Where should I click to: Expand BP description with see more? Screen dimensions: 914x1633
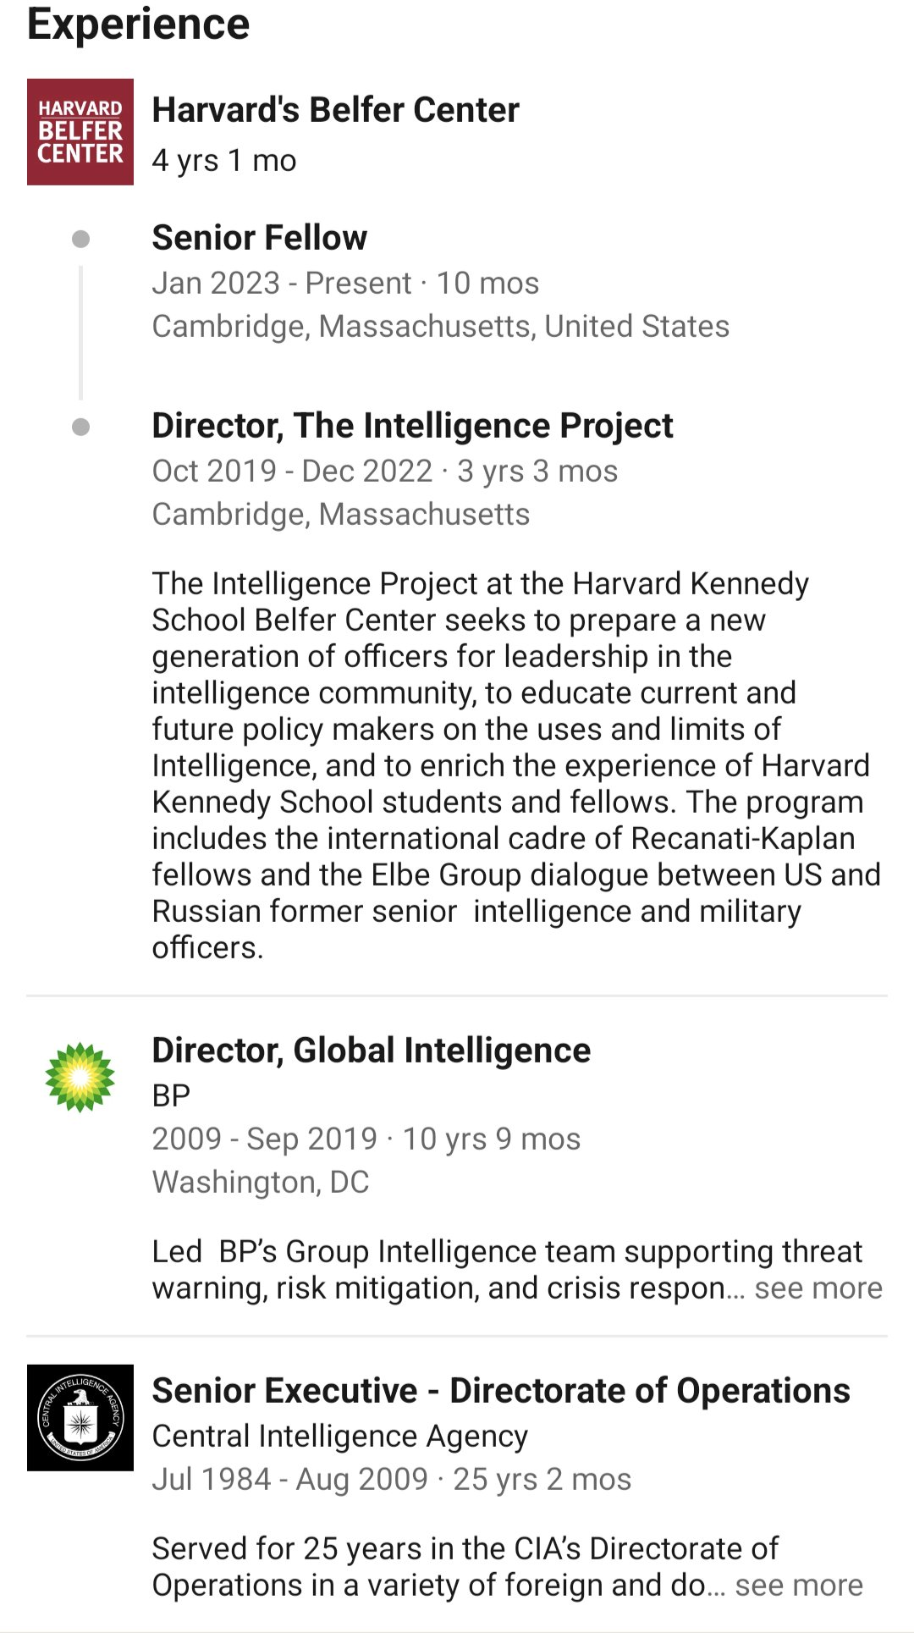tap(818, 1288)
